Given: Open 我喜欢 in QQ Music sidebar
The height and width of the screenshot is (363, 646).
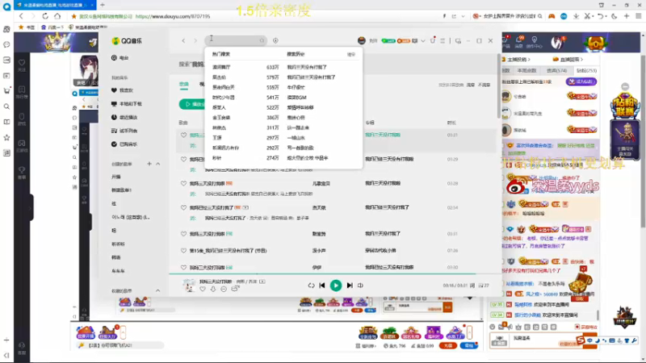Looking at the screenshot, I should 123,90.
